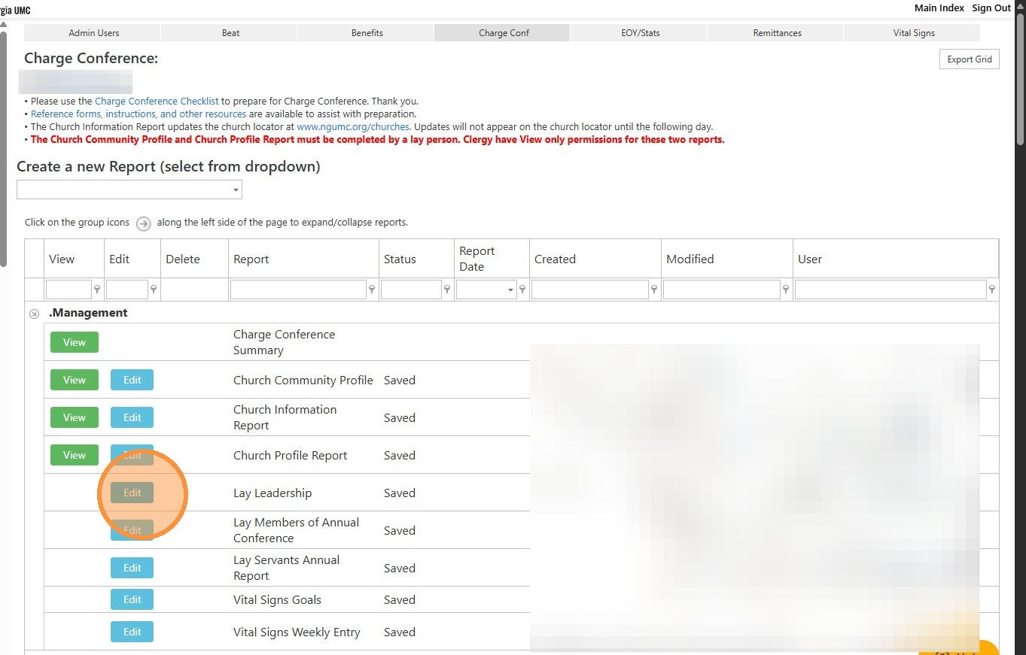Select the Charge Conf tab

[503, 33]
